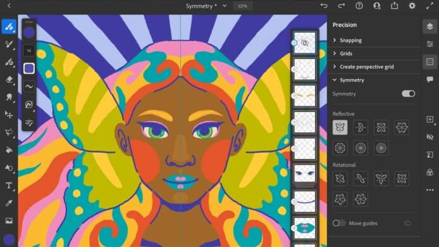Select the Move transform tool
Viewport: 439px width, 247px height.
point(9,115)
